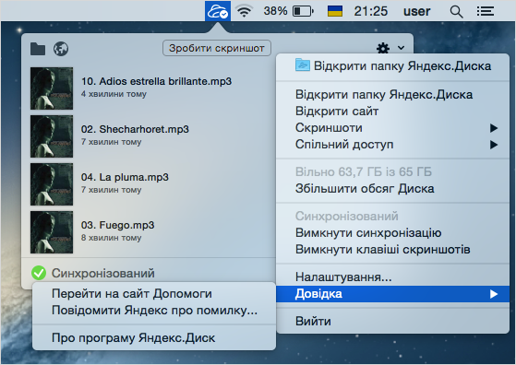Screen dimensions: 516x365
Task: Choose Повідомити Яндекс про помилку...
Action: [x=154, y=311]
